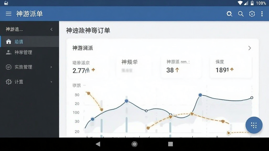Expand the 实施管理 submenu arrow
This screenshot has width=269, height=151.
click(x=51, y=67)
